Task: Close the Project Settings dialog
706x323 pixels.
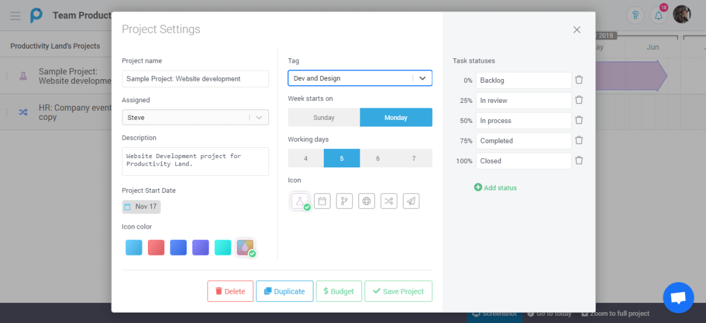Action: point(577,30)
